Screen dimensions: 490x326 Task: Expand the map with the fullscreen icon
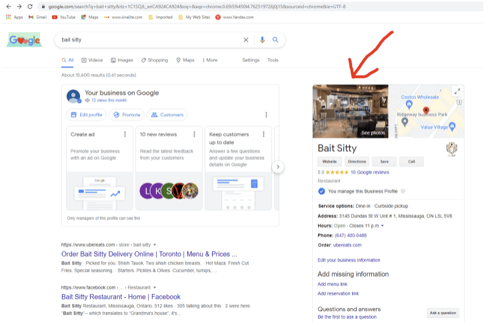[457, 91]
